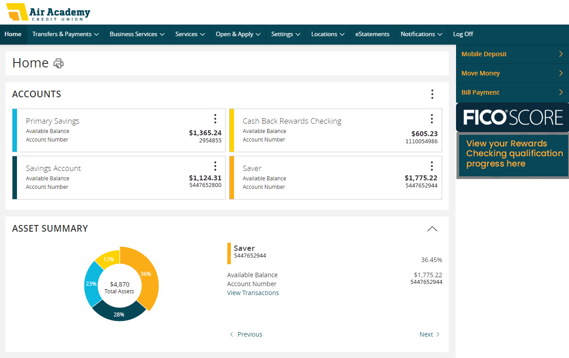Collapse the Asset Summary panel
The width and height of the screenshot is (569, 358).
[432, 229]
